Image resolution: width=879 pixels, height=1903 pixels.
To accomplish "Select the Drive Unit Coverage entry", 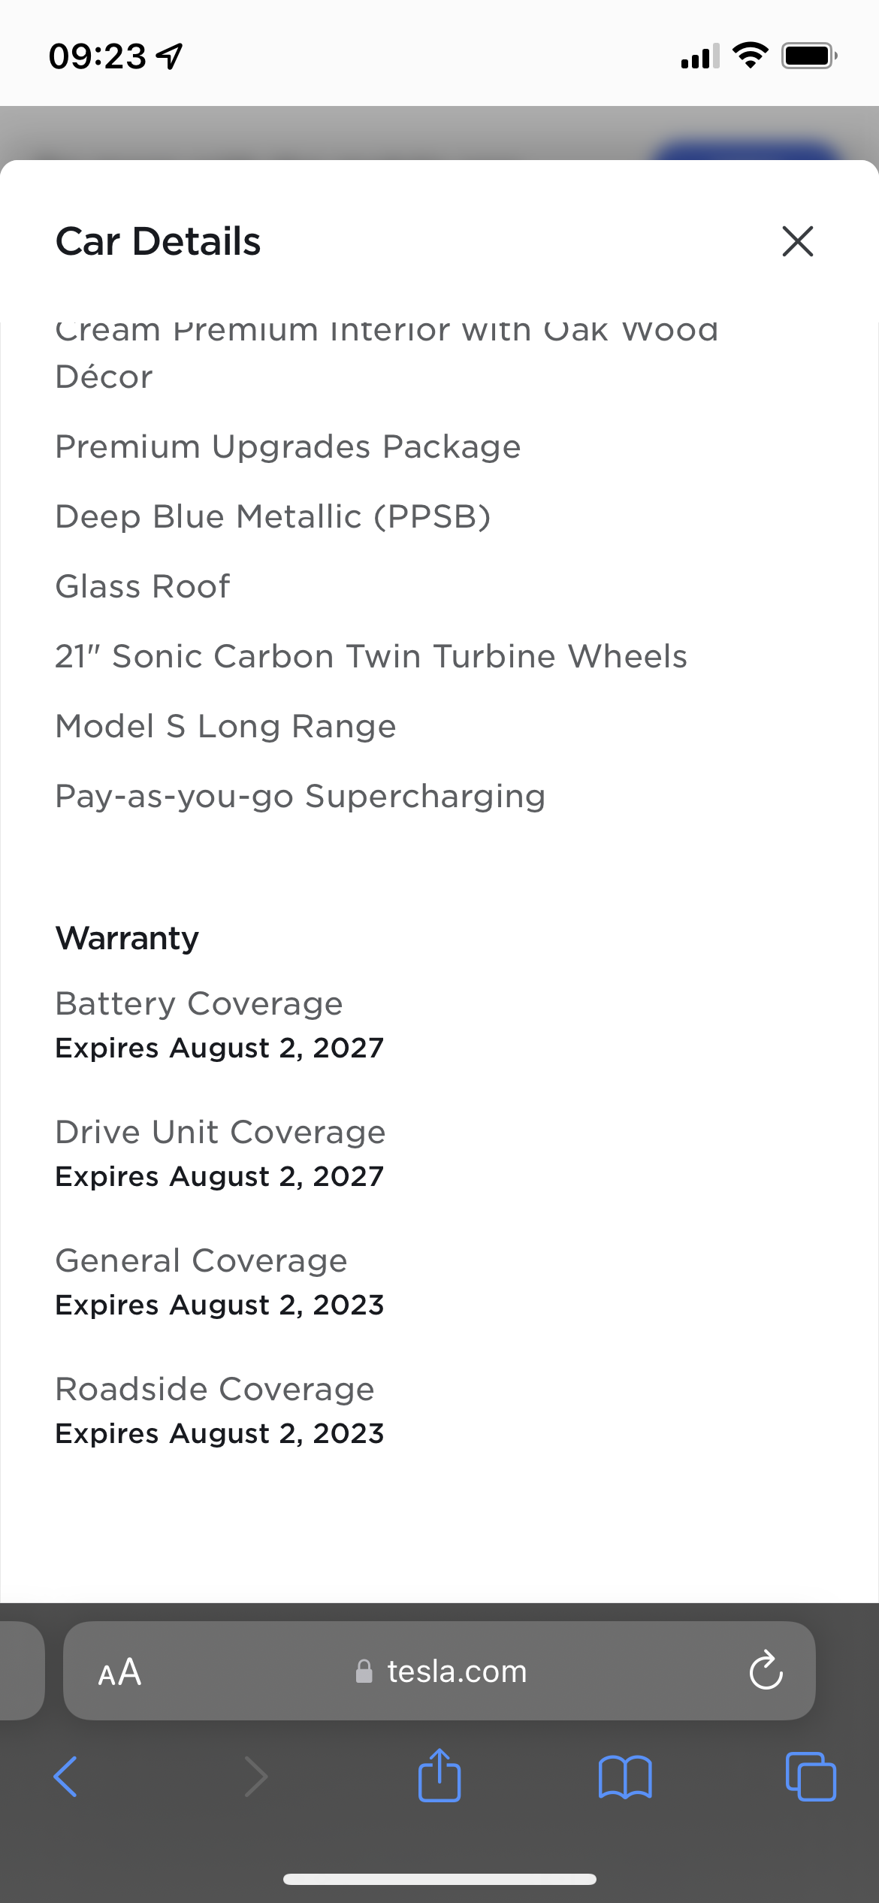I will (220, 1133).
